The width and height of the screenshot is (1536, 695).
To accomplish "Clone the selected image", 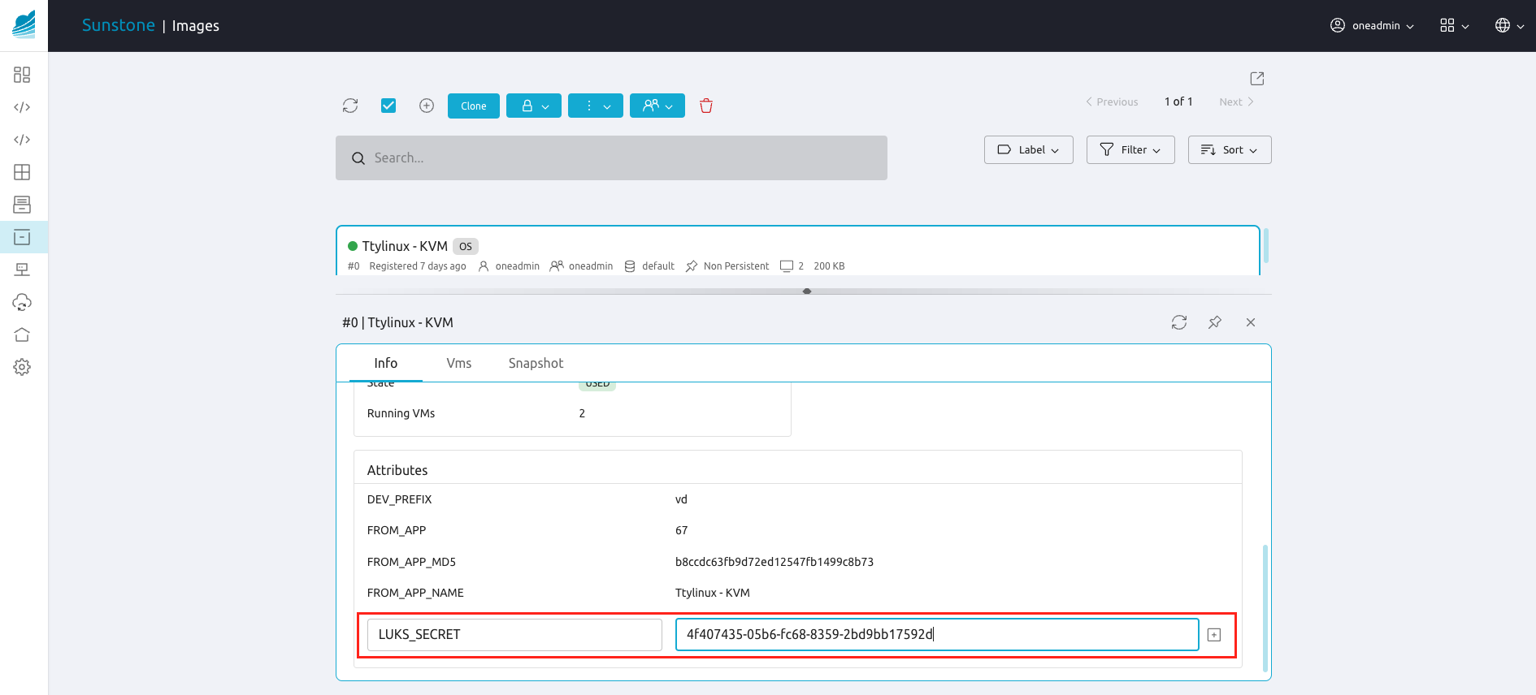I will click(474, 106).
